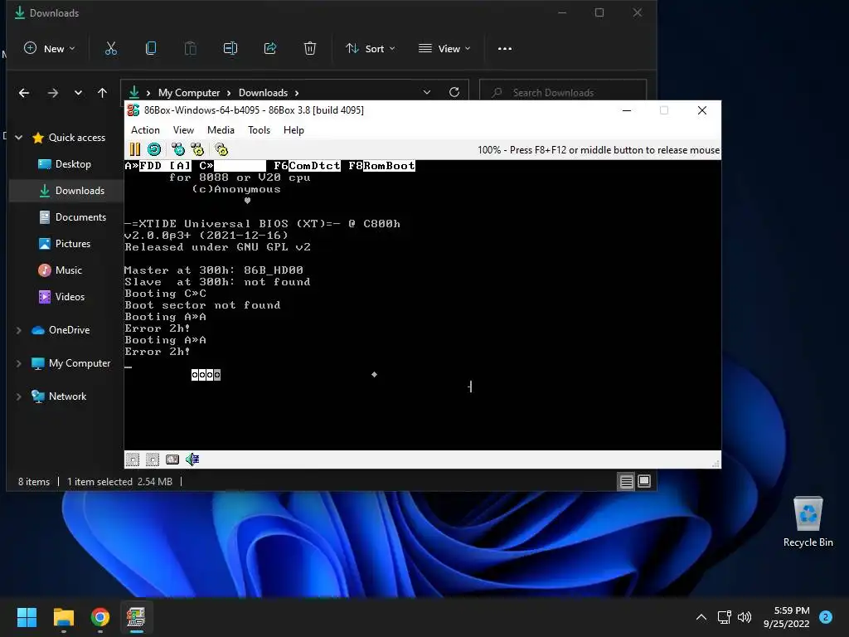Show hidden system tray icons

[701, 617]
